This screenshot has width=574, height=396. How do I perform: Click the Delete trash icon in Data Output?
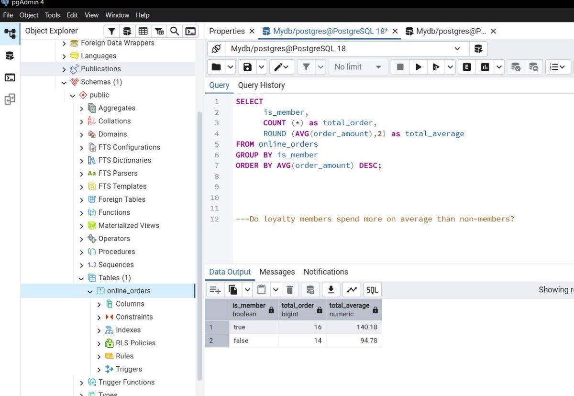pyautogui.click(x=289, y=289)
